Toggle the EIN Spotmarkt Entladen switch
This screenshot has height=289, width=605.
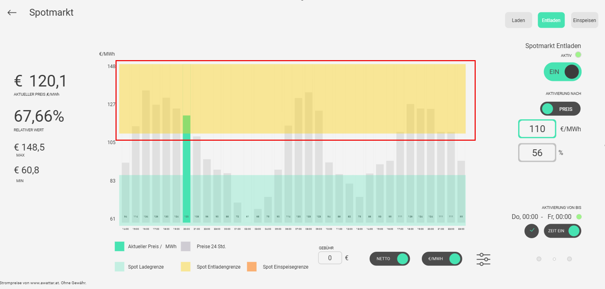tap(562, 72)
